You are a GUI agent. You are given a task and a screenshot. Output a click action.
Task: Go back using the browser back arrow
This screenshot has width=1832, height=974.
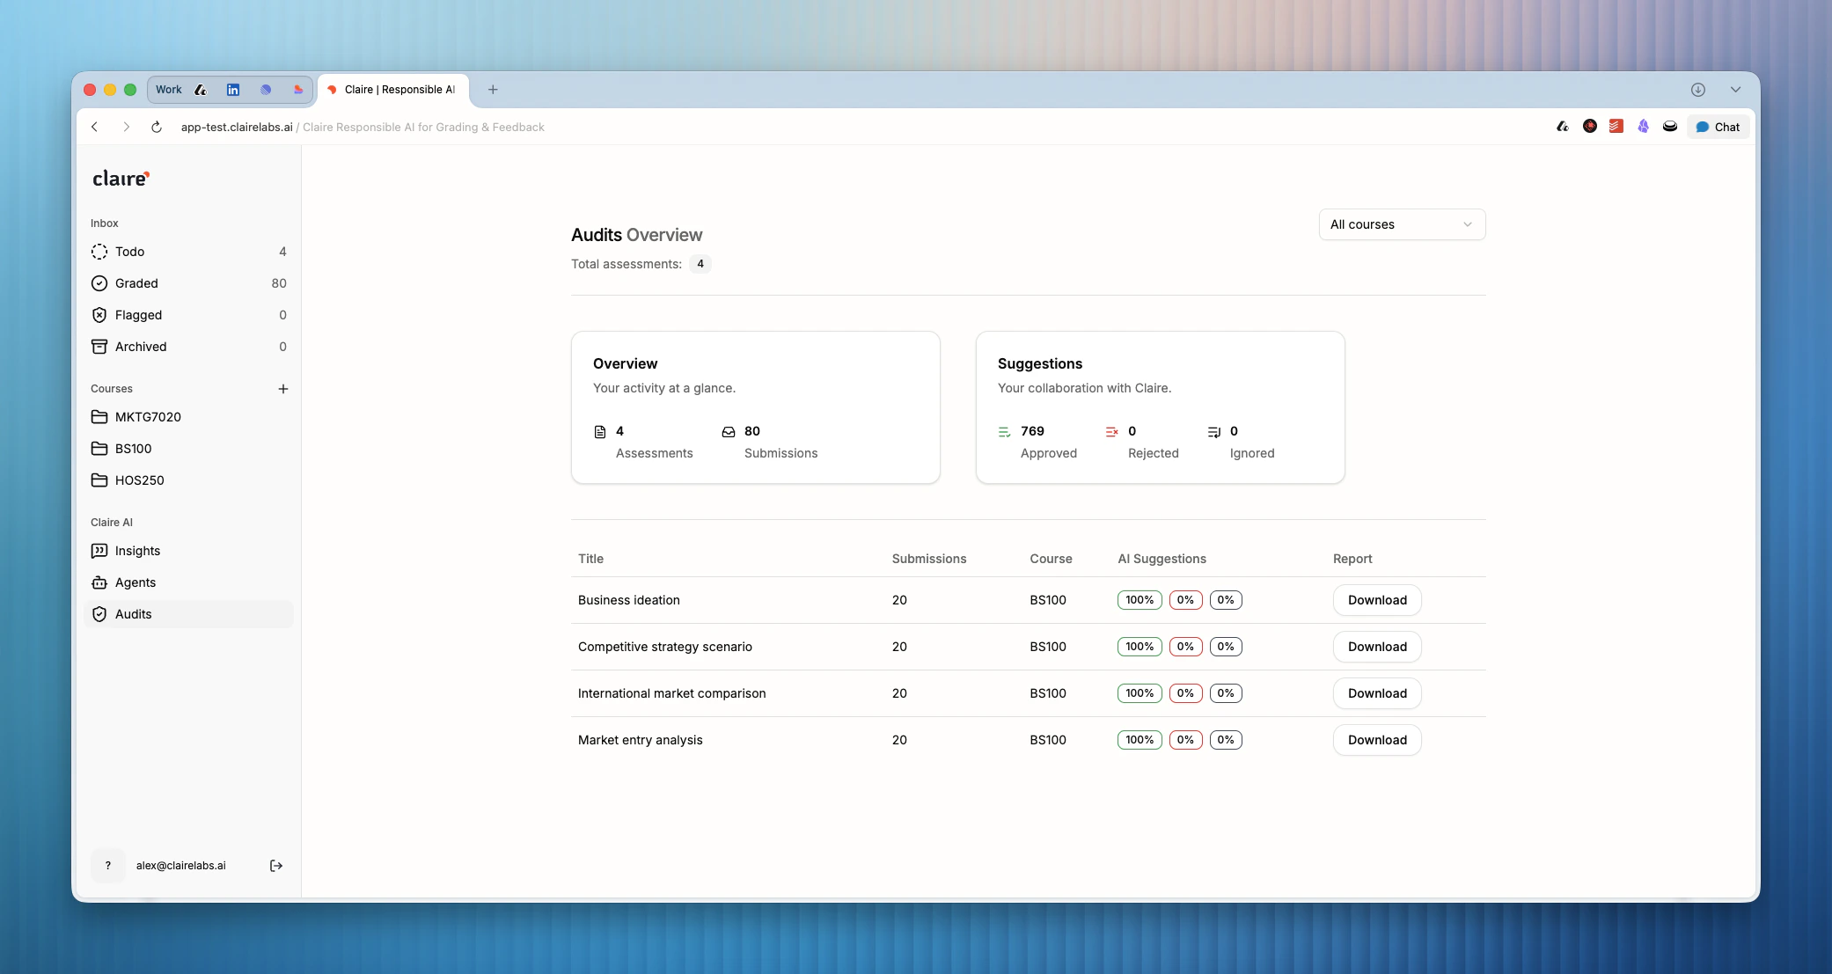pos(95,127)
